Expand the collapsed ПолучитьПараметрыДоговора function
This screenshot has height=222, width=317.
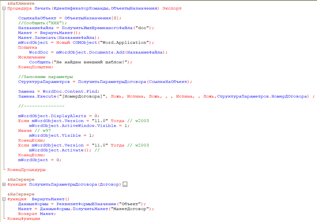pos(4,185)
